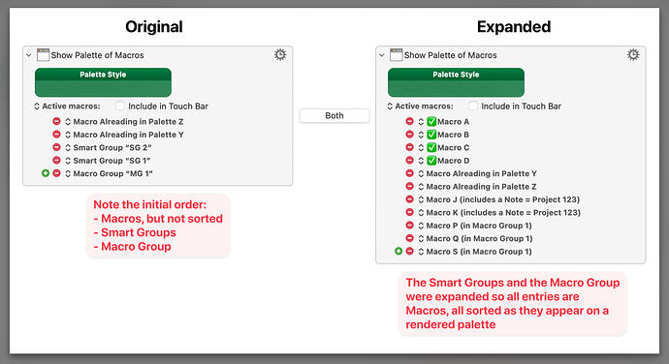This screenshot has width=669, height=364.
Task: Open selector for Macro Group "MG 1"
Action: [x=68, y=173]
